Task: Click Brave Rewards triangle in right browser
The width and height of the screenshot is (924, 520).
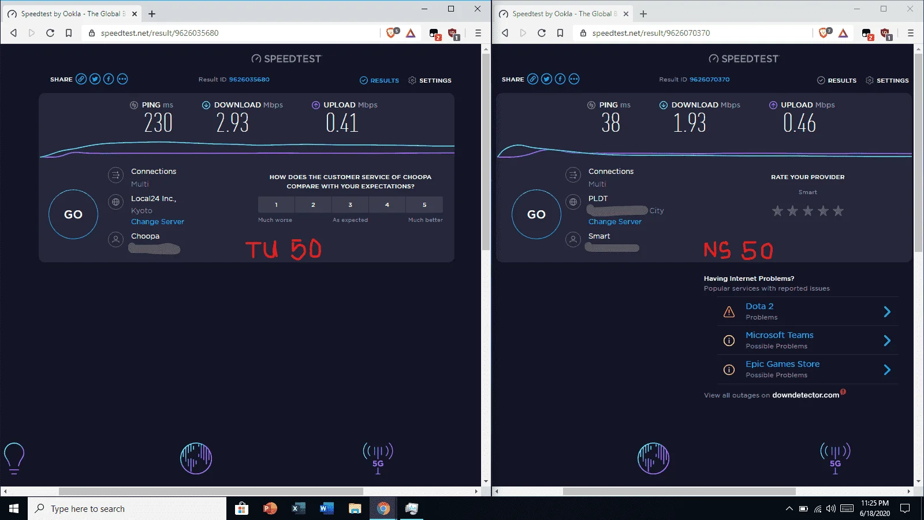Action: click(843, 33)
